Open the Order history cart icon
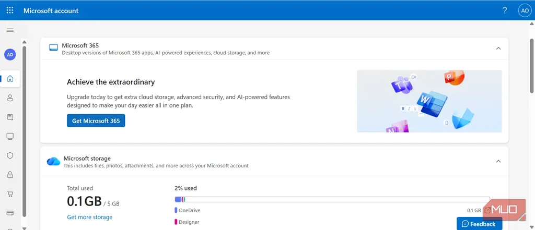This screenshot has height=230, width=535. (x=10, y=194)
